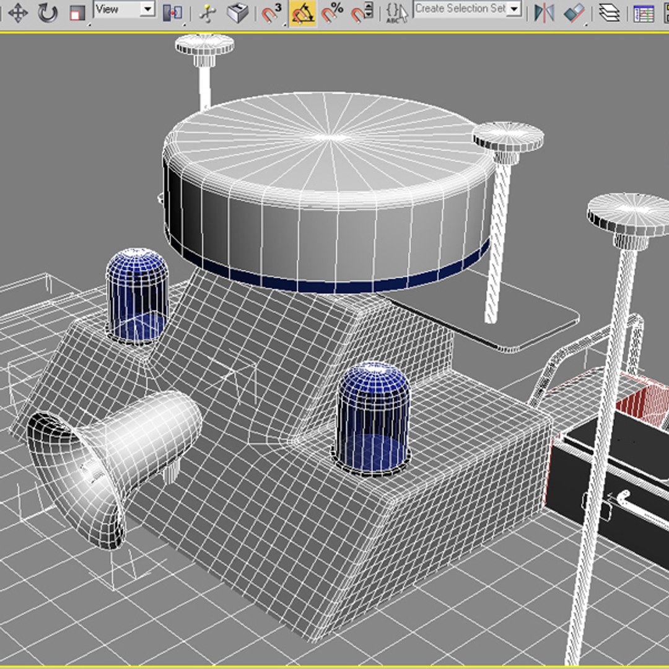Open the Curve Editor icon
This screenshot has height=669, width=669.
pyautogui.click(x=644, y=13)
